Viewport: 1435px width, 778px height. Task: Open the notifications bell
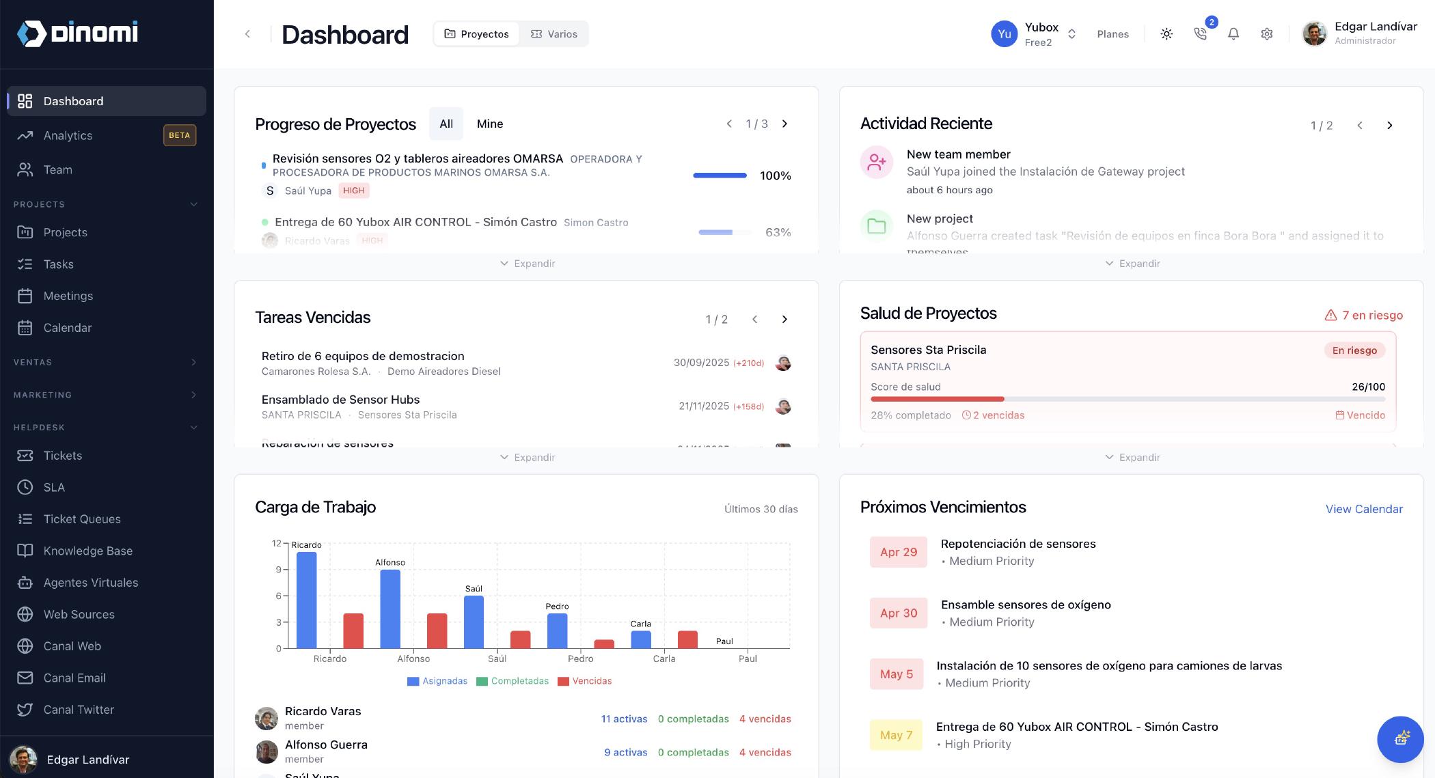(x=1233, y=34)
